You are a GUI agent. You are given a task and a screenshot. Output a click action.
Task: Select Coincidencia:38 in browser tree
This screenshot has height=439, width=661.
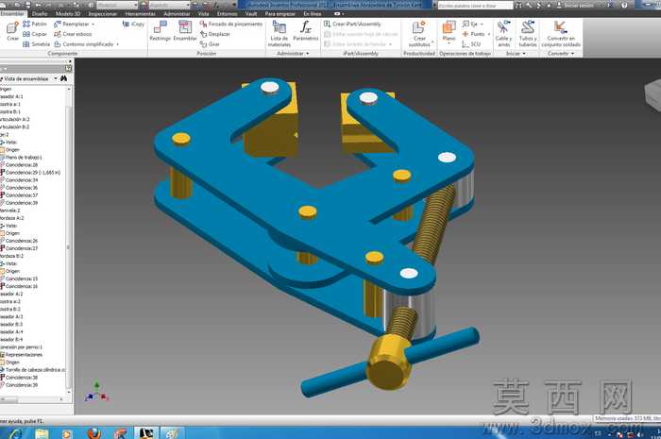click(20, 377)
